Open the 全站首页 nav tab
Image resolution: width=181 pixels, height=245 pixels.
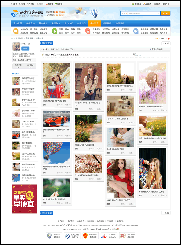18,23
